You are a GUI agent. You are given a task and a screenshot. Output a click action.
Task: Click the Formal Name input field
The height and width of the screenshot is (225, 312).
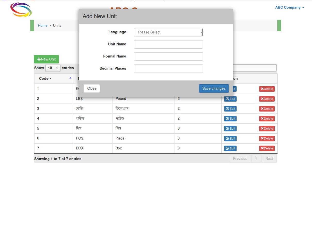[168, 56]
